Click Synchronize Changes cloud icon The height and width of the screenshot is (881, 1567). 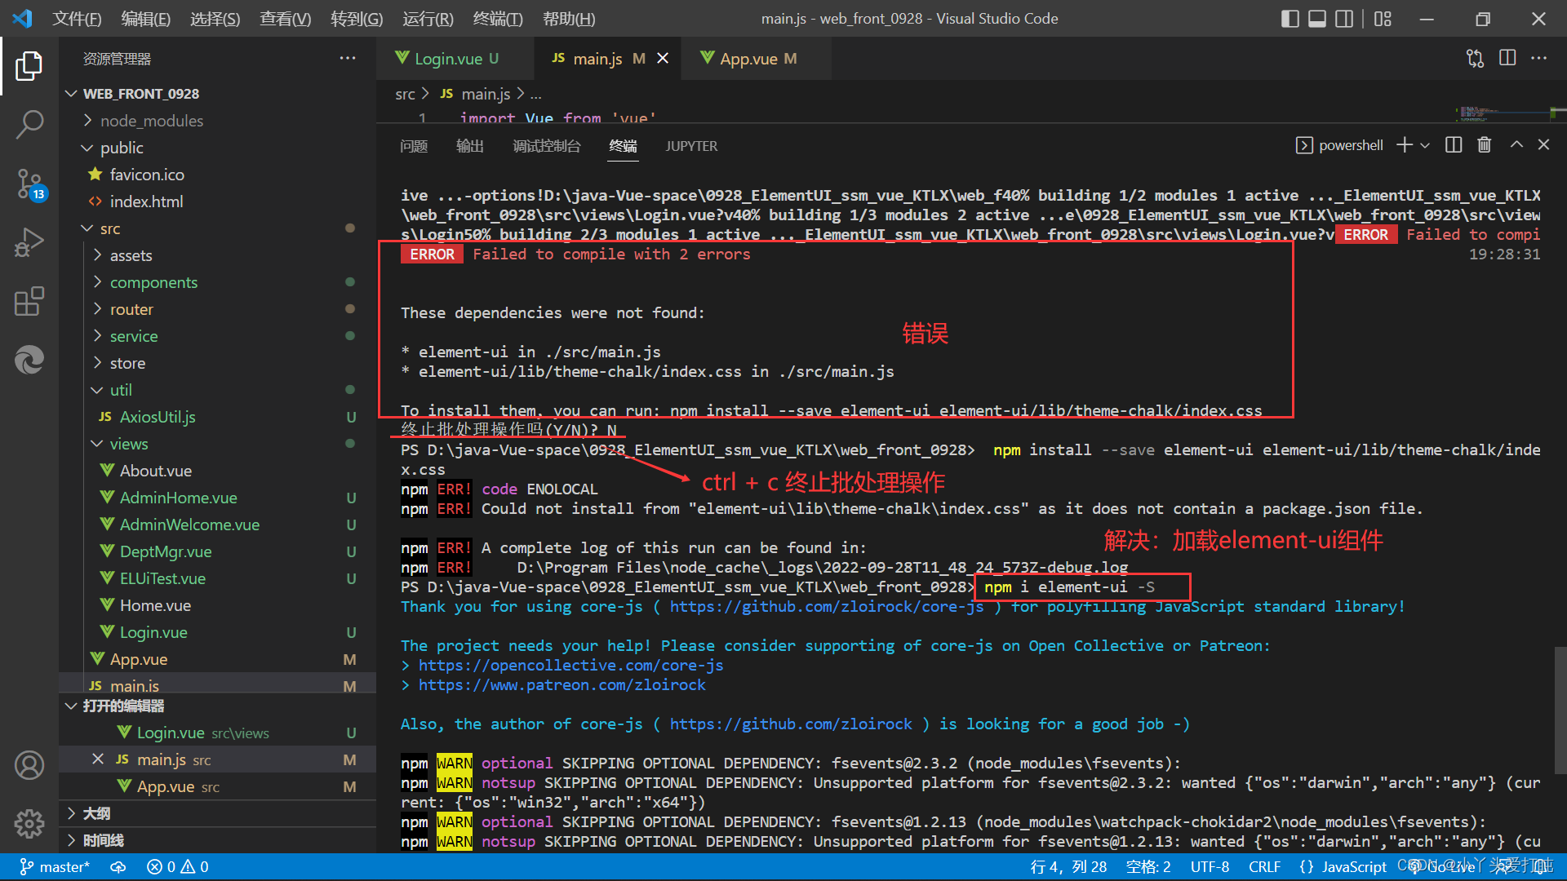[x=118, y=867]
